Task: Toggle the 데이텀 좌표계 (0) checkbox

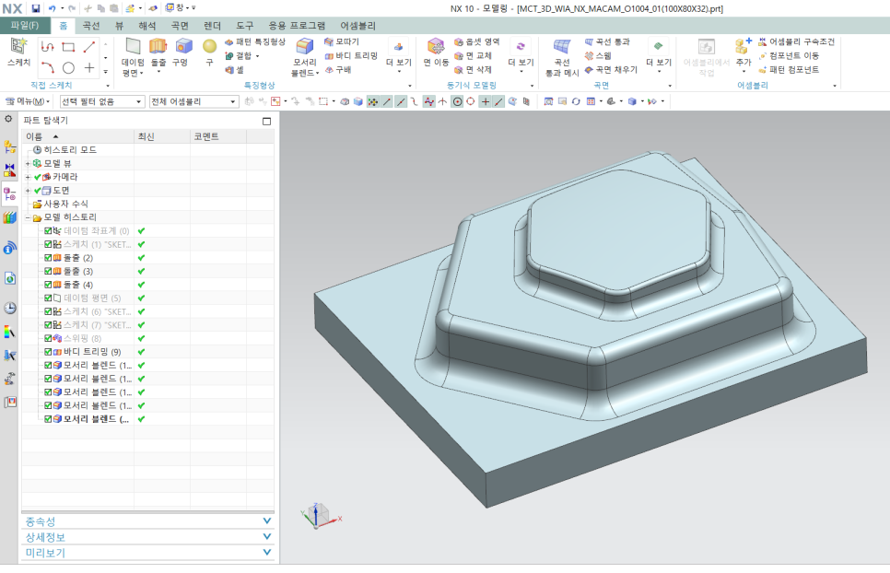Action: pyautogui.click(x=48, y=231)
